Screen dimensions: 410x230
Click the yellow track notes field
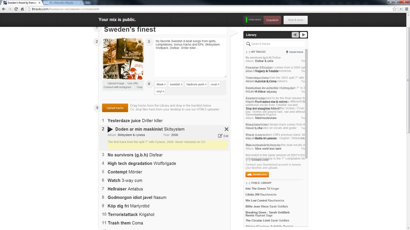pyautogui.click(x=167, y=145)
